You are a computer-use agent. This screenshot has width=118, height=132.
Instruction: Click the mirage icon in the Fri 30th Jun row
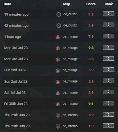click(x=58, y=104)
